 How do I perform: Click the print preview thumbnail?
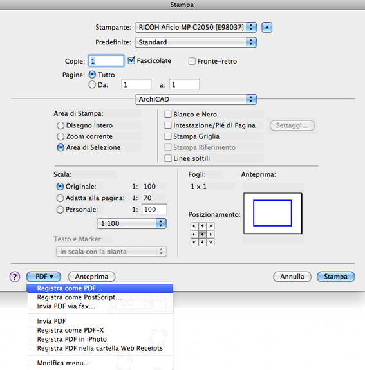(273, 214)
